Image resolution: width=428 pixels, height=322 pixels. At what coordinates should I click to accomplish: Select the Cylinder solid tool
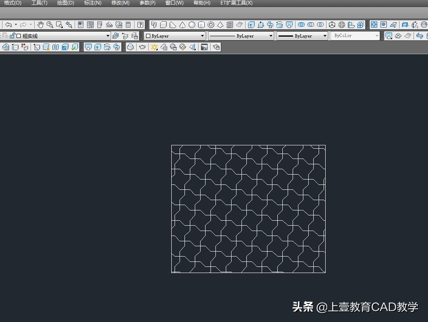[201, 25]
